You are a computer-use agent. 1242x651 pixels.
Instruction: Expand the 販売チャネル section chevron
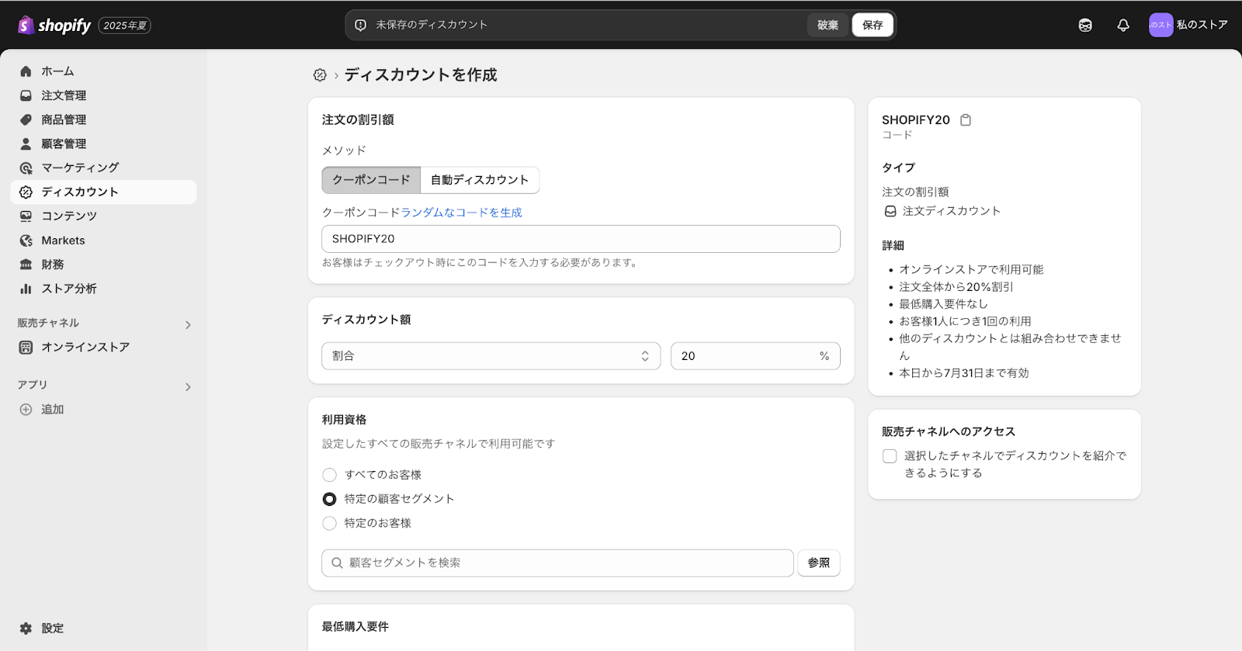[x=188, y=324]
